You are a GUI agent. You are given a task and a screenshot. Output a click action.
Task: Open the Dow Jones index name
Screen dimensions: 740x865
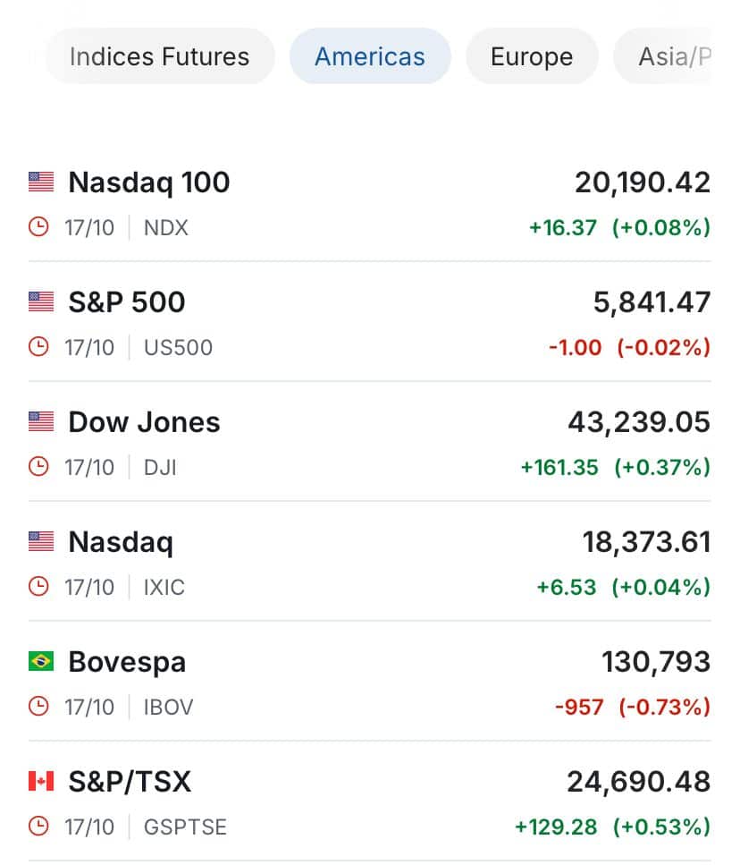click(145, 422)
